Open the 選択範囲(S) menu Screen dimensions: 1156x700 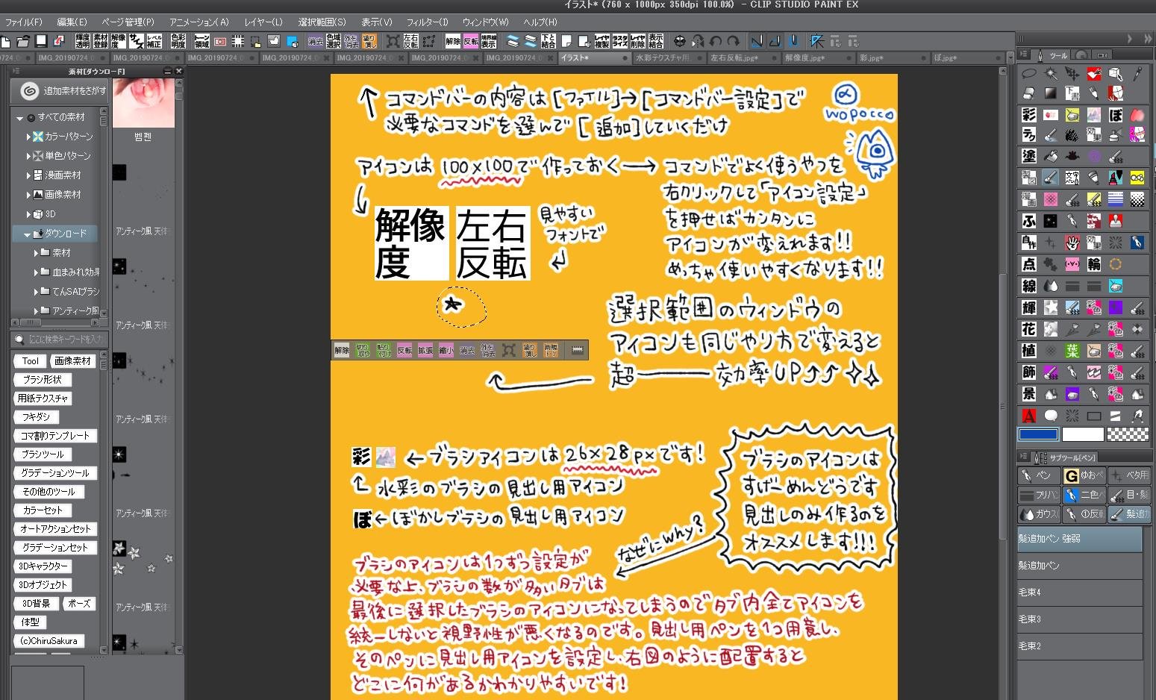pyautogui.click(x=322, y=22)
